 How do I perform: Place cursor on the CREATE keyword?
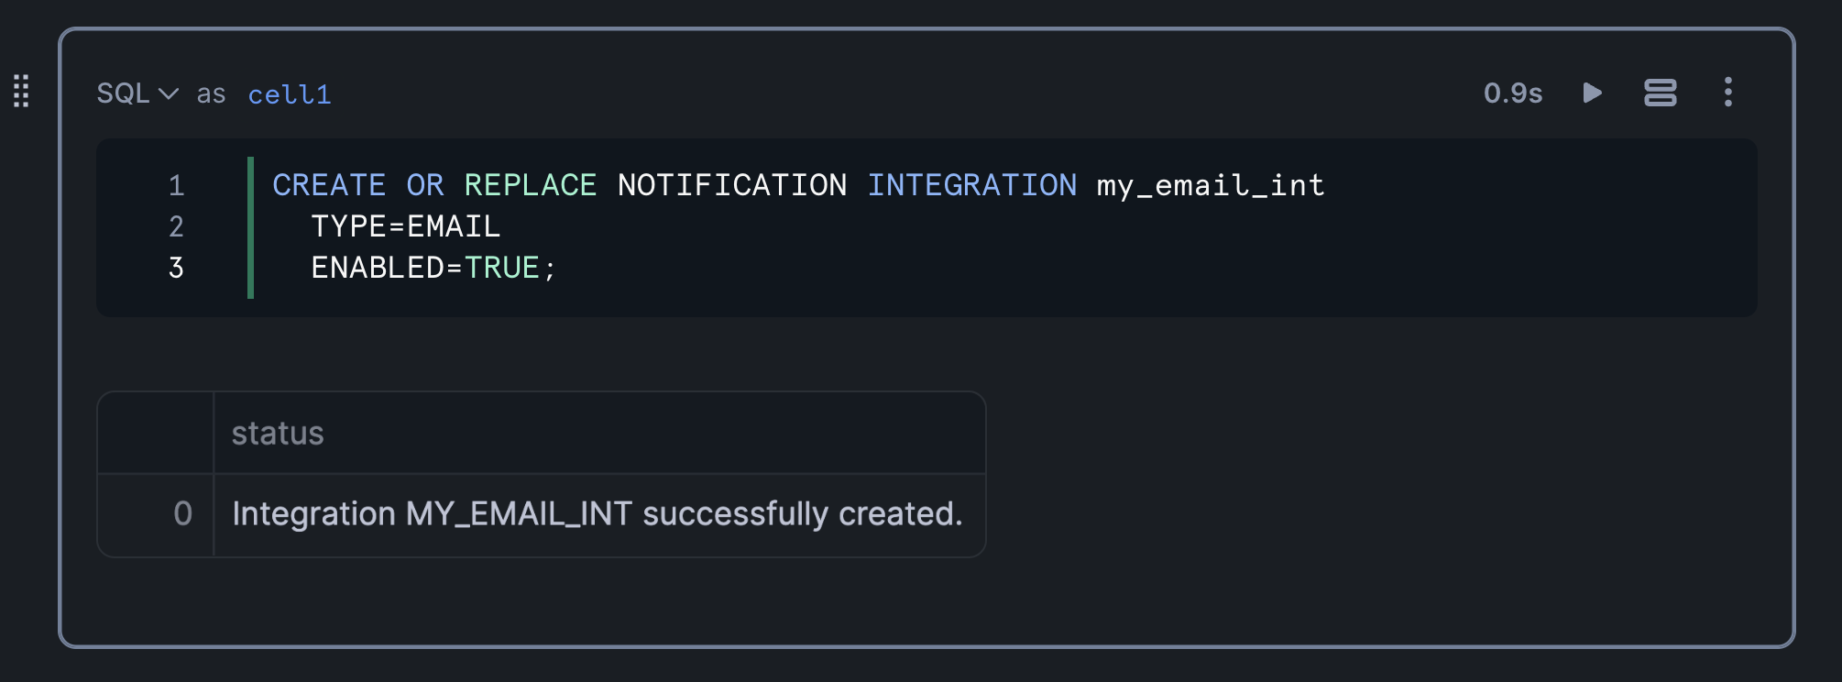(x=329, y=186)
